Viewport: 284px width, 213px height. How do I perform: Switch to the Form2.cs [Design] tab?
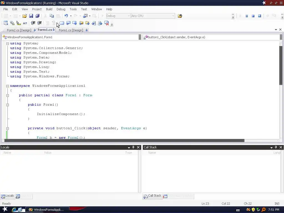coord(19,30)
